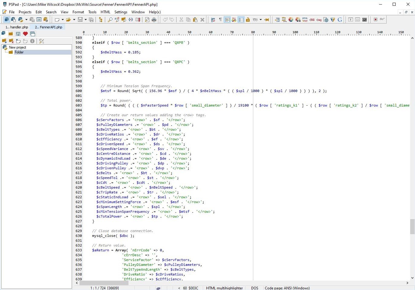The width and height of the screenshot is (415, 290).
Task: Open the FTP tab in side panel
Action: tap(18, 34)
